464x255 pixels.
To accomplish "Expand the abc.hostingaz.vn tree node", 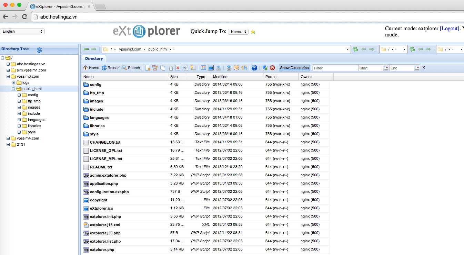I will pyautogui.click(x=8, y=64).
